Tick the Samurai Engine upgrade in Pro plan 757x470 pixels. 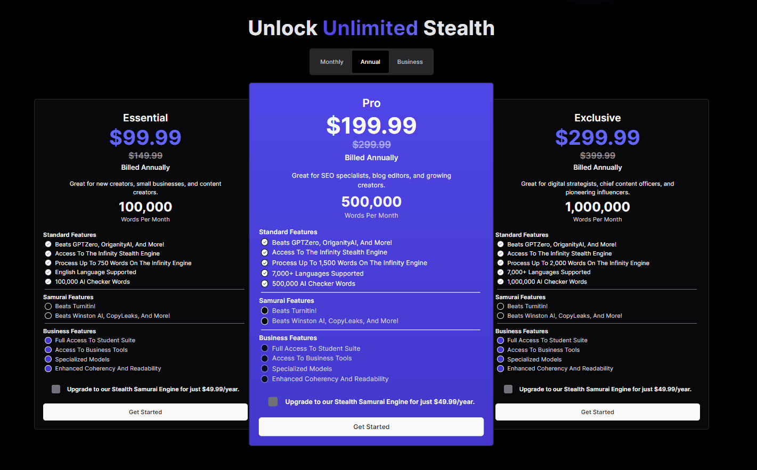273,401
